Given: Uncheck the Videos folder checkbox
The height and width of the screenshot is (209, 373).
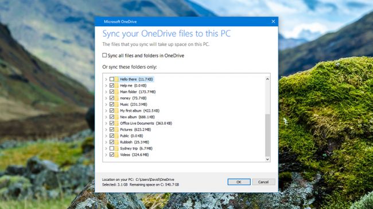Looking at the screenshot, I should (112, 155).
